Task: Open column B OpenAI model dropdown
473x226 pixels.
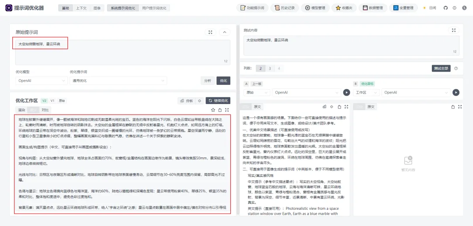Action: coord(416,92)
